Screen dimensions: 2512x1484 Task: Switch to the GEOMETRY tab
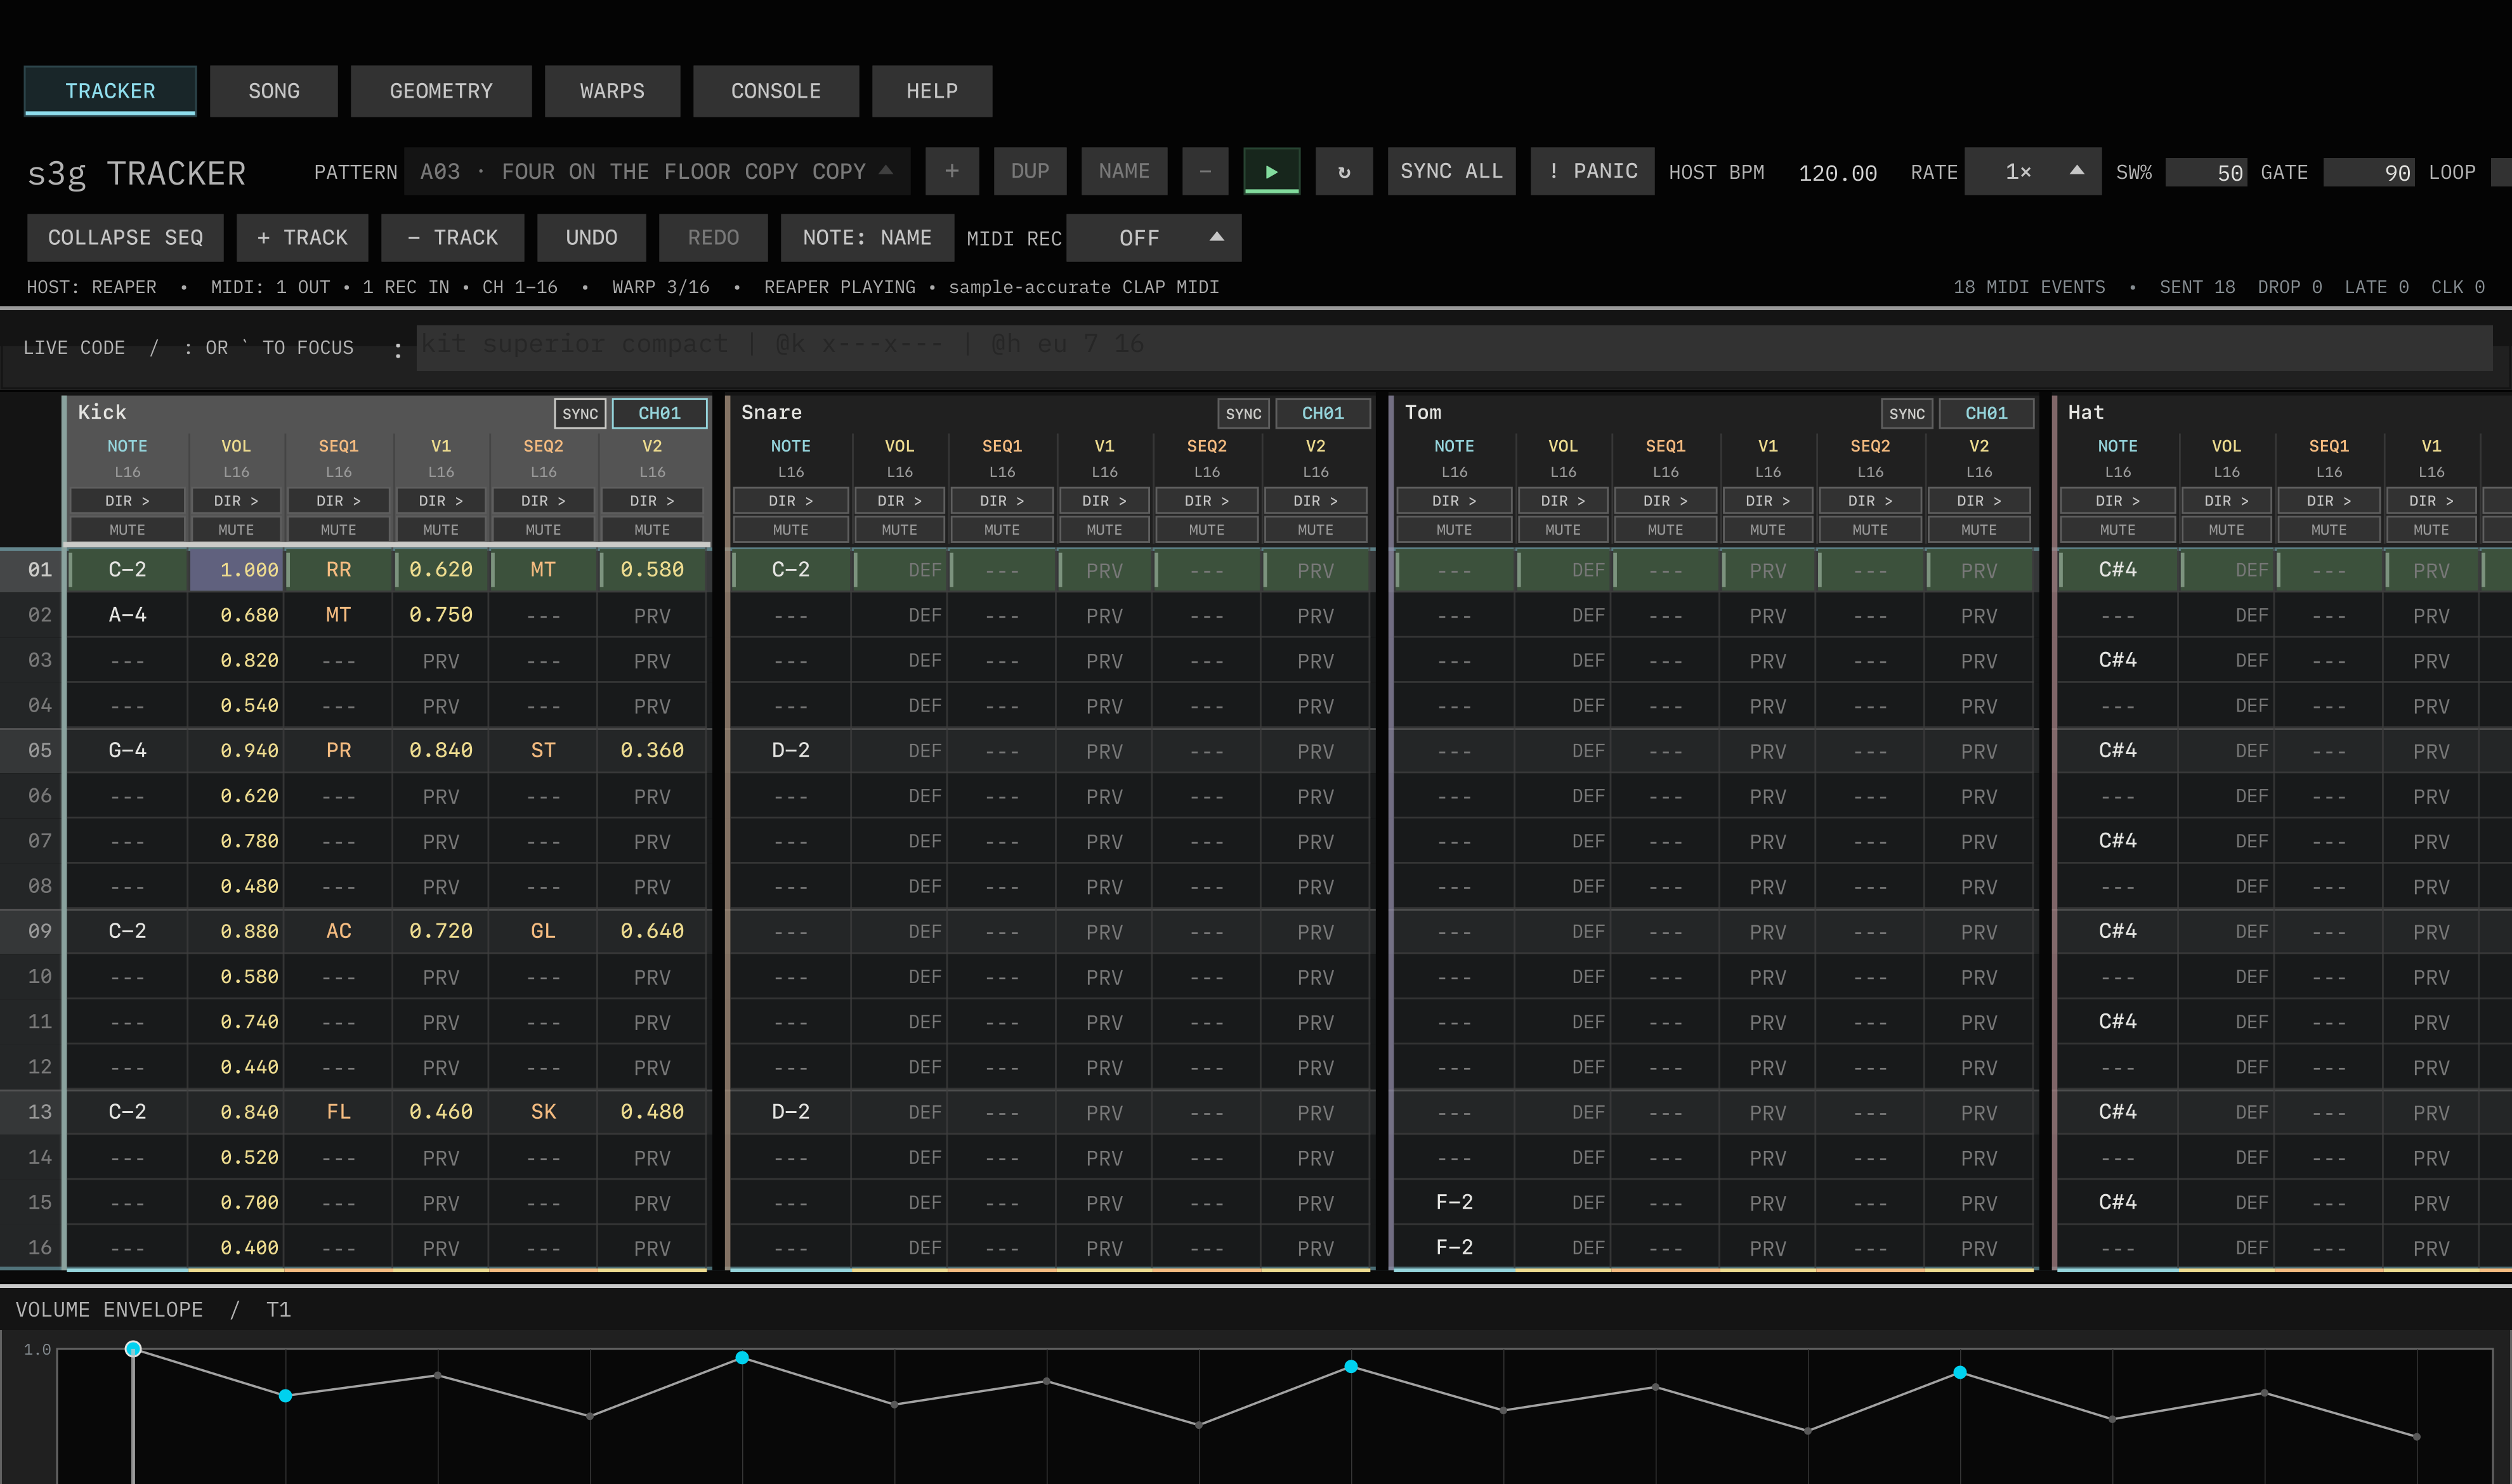click(x=441, y=91)
